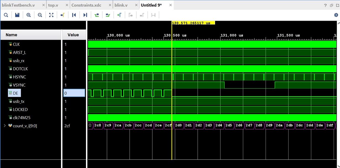Viewport: 340px width, 168px height.
Task: Go to previous transition
Action: tap(96, 15)
